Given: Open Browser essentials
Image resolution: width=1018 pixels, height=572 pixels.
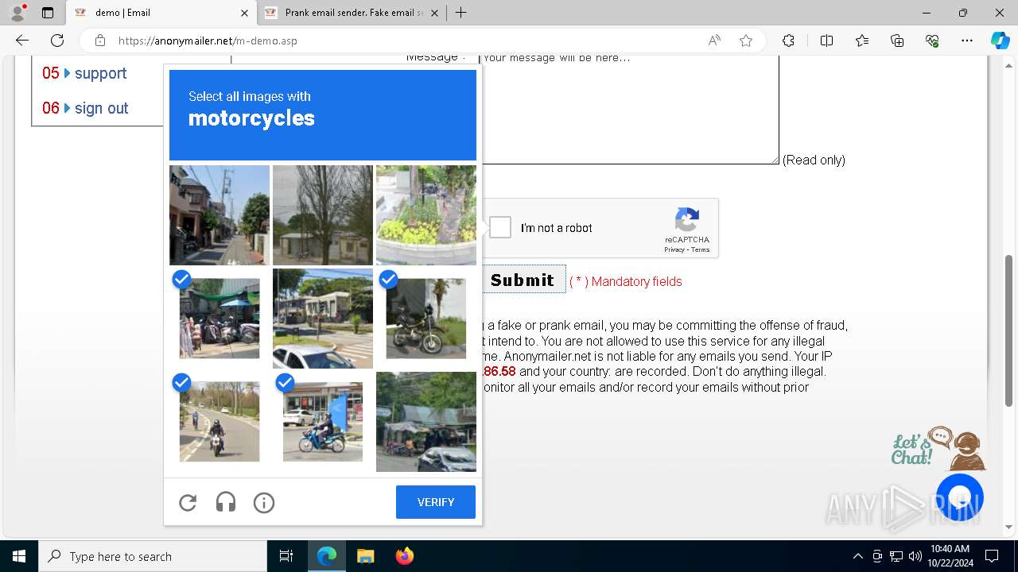Looking at the screenshot, I should pyautogui.click(x=932, y=41).
